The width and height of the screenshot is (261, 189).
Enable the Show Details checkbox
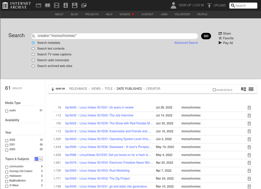coord(214,90)
